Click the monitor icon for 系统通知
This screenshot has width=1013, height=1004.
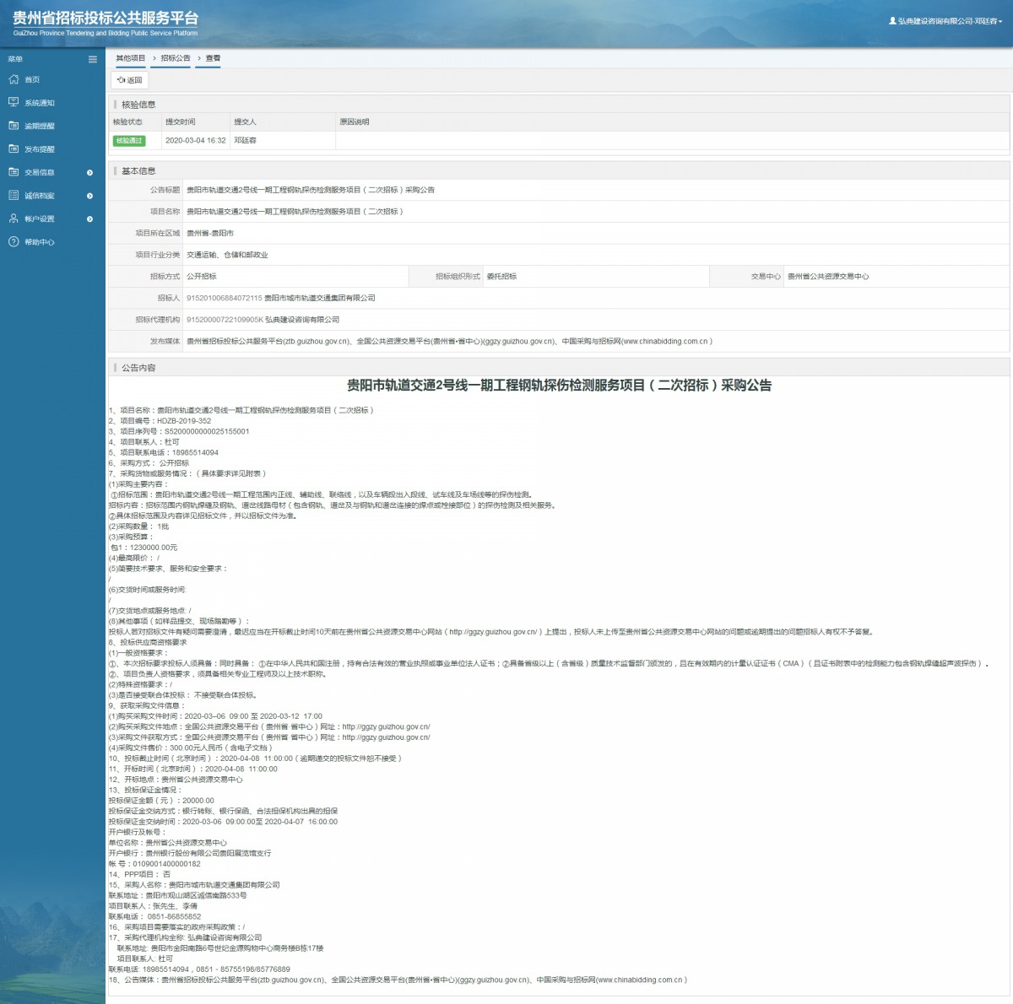click(x=14, y=102)
